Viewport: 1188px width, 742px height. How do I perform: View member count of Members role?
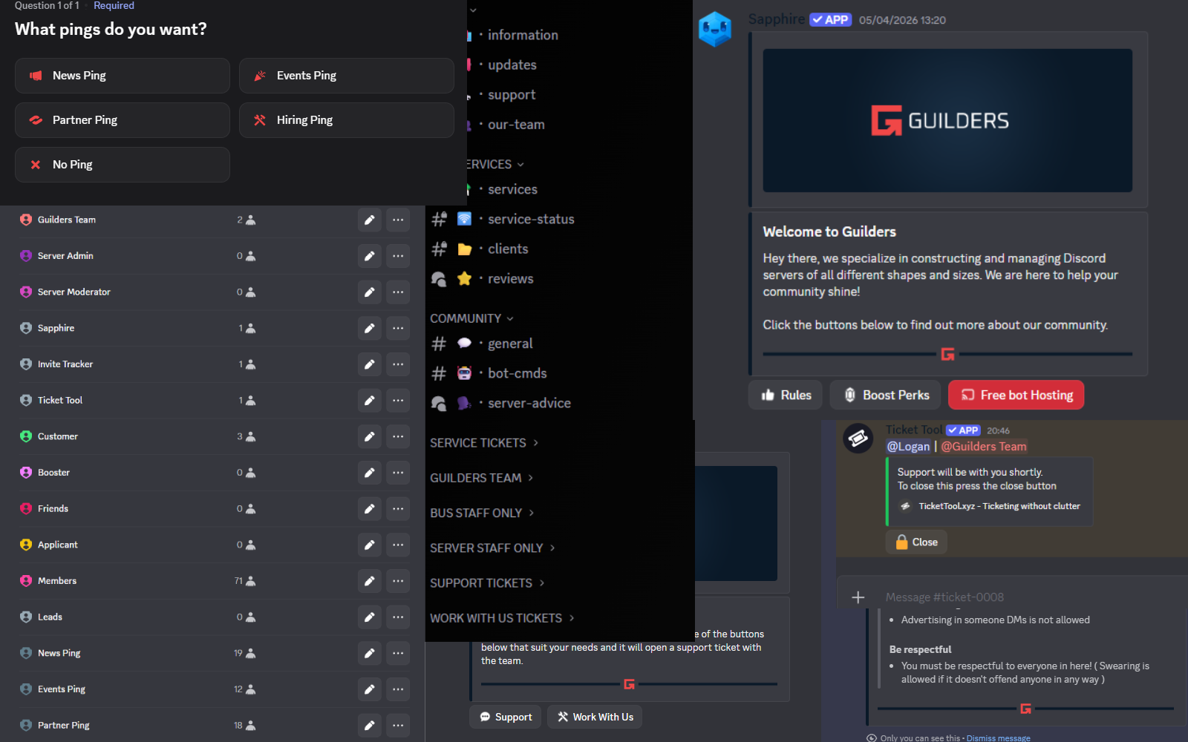(245, 581)
